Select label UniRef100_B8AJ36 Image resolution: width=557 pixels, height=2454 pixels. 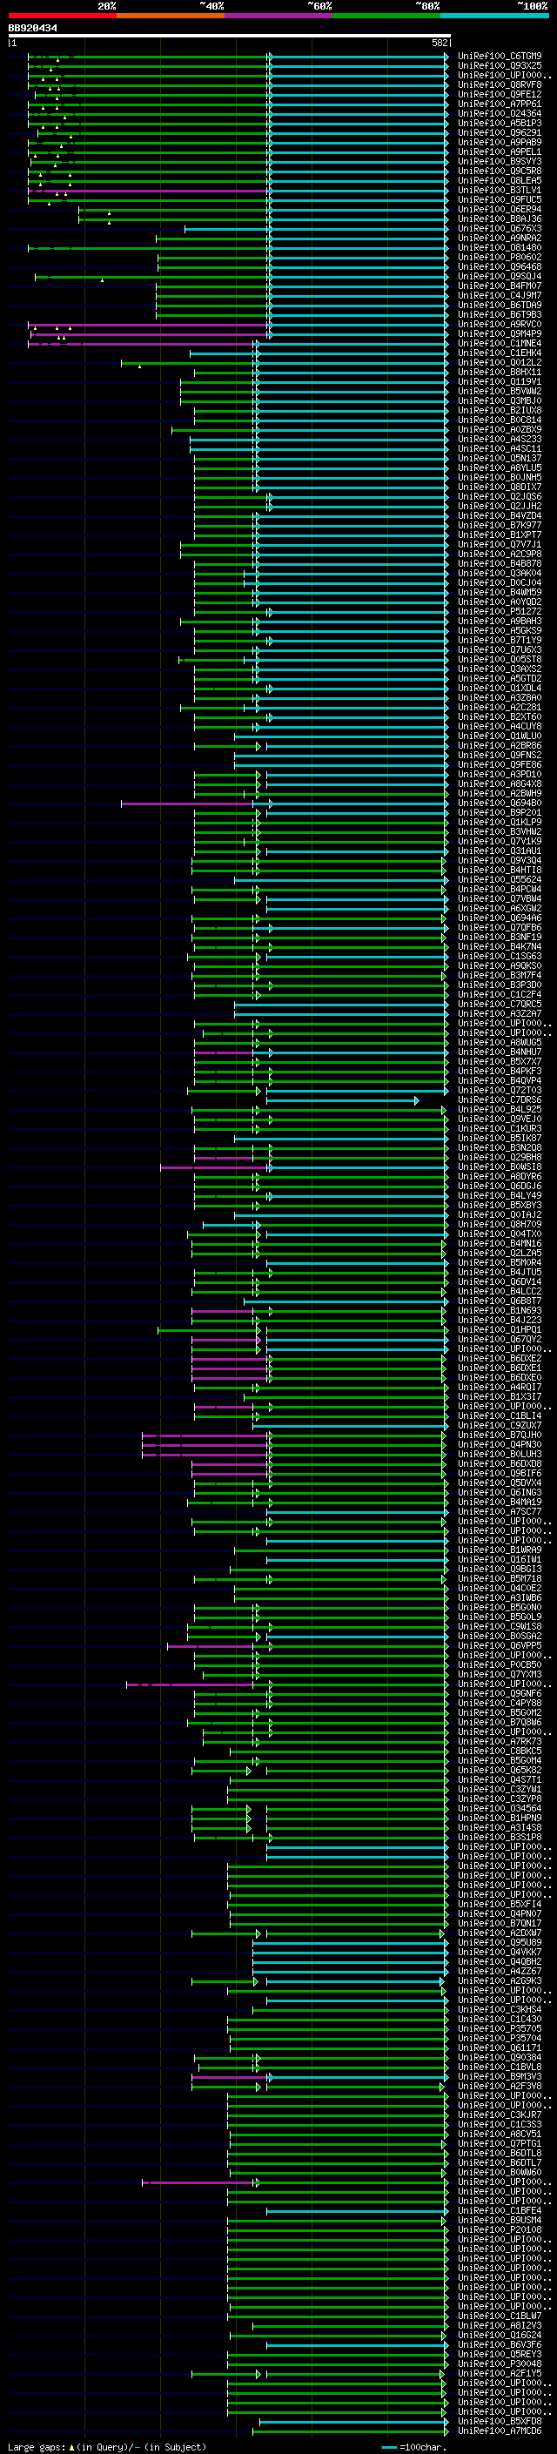tap(500, 219)
